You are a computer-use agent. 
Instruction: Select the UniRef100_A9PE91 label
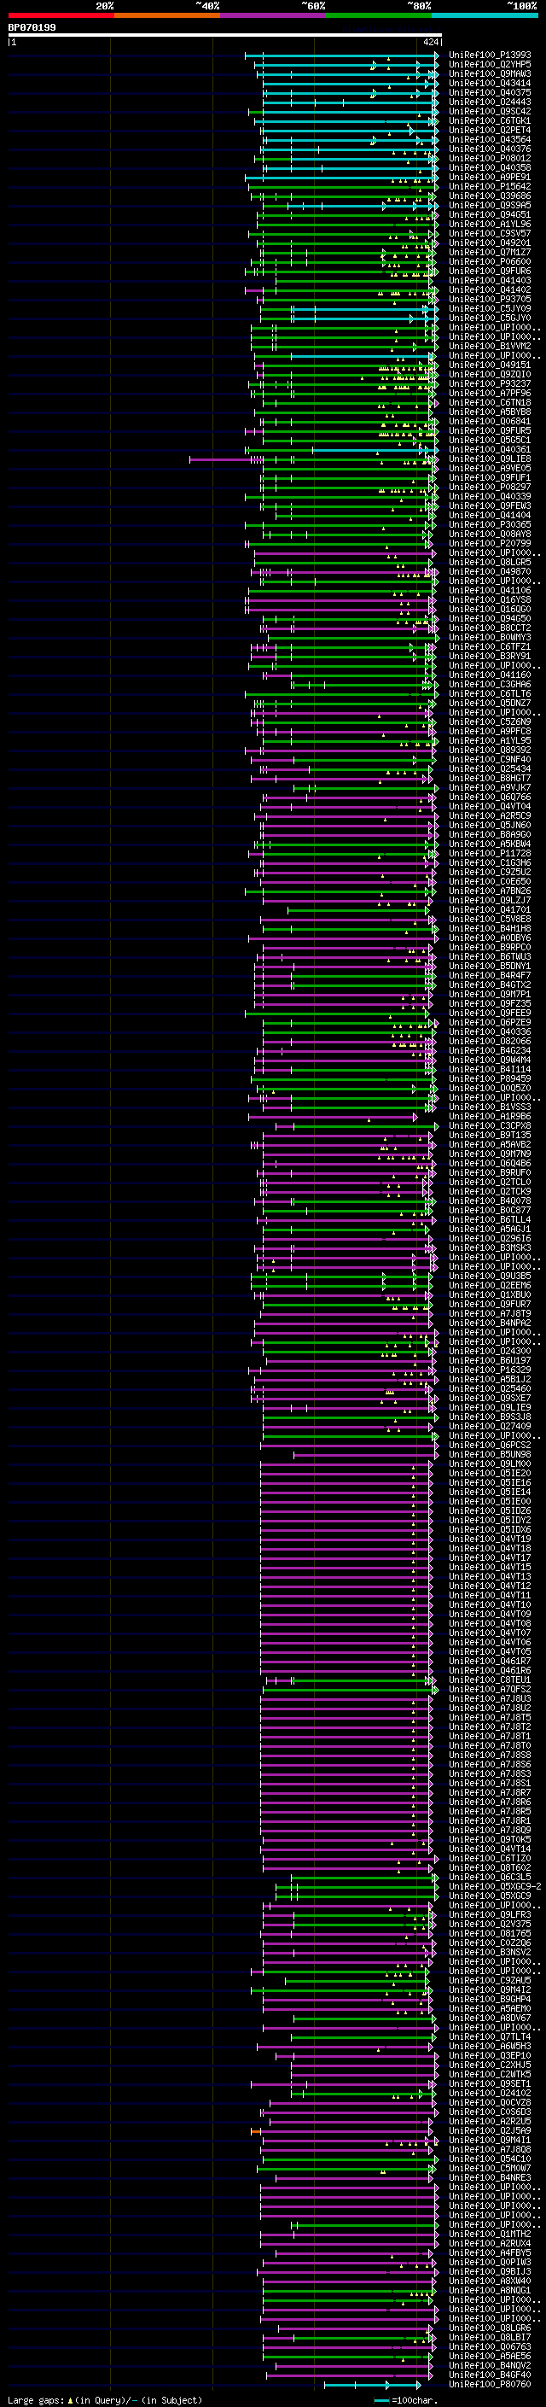coord(489,178)
